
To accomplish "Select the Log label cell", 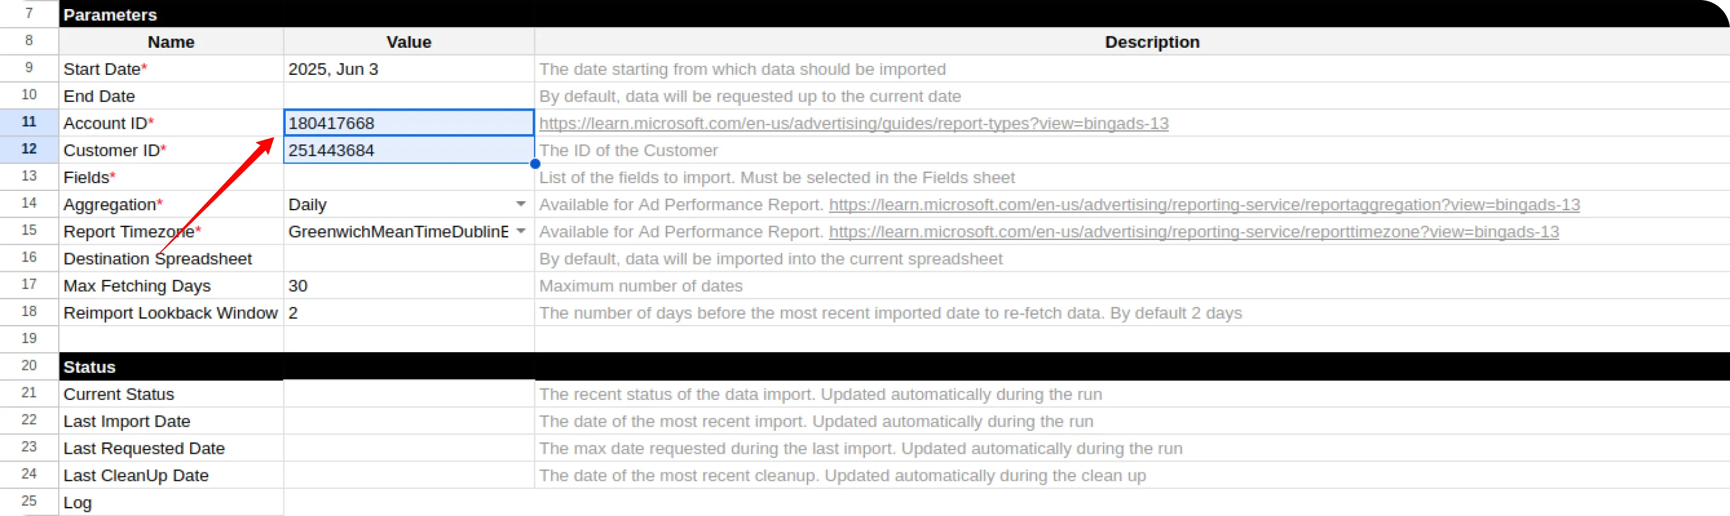I will click(x=171, y=502).
